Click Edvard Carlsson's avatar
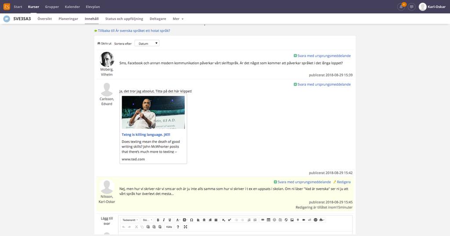 tap(107, 90)
